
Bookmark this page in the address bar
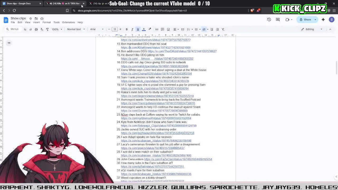click(67, 11)
